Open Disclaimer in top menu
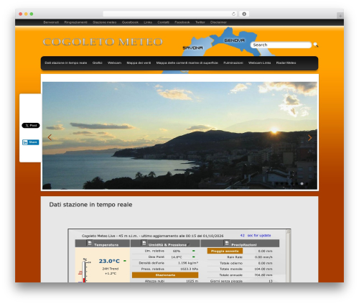 pos(218,22)
